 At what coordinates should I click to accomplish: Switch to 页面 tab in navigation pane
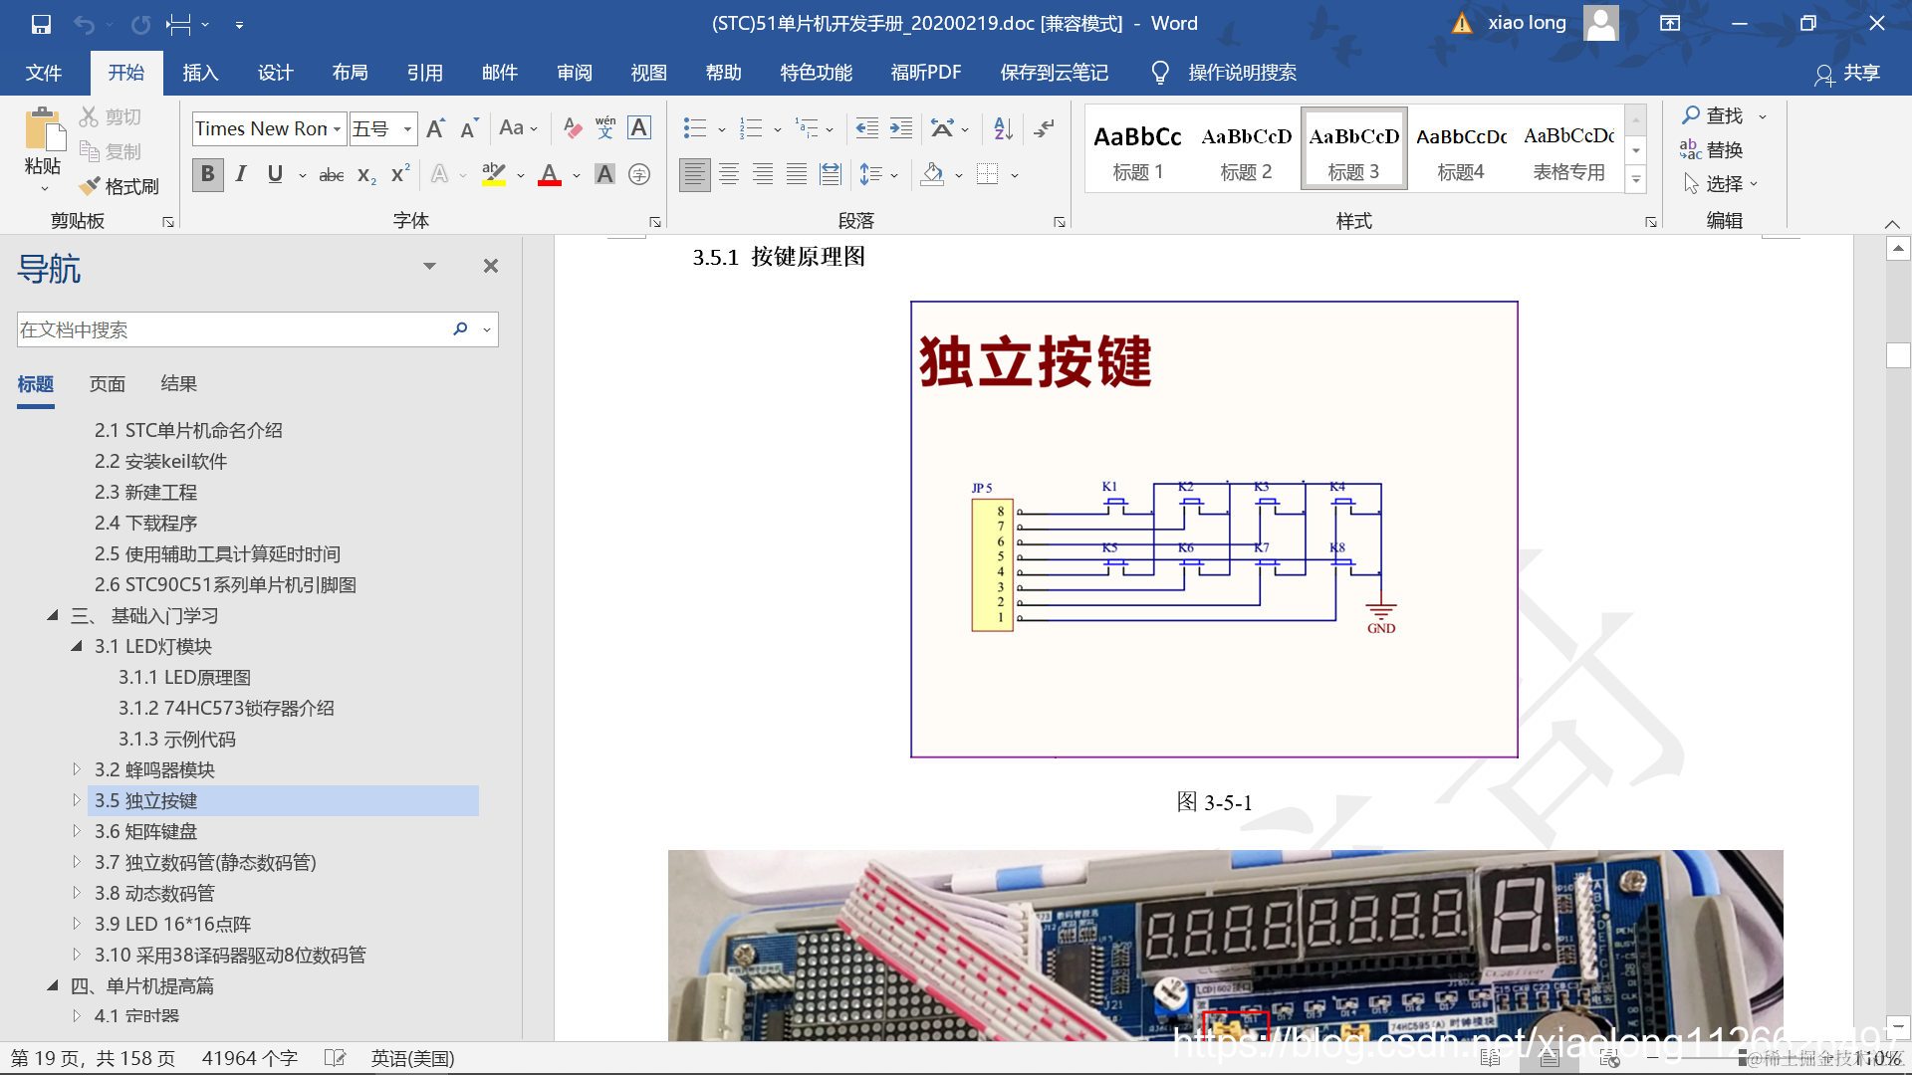[x=108, y=384]
